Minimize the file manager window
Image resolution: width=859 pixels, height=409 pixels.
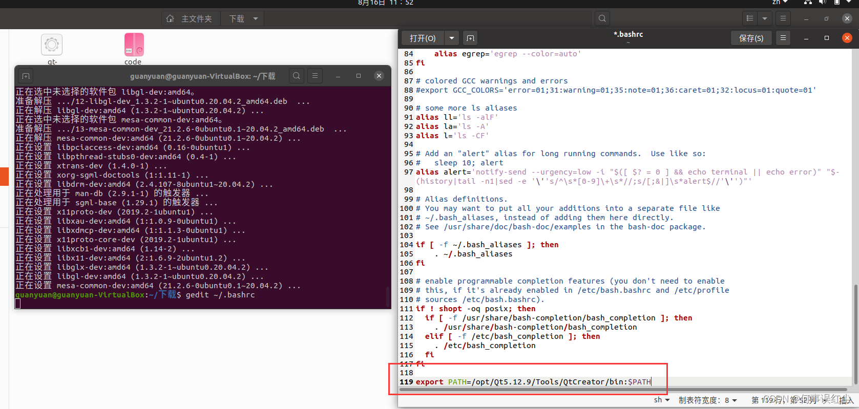click(806, 18)
